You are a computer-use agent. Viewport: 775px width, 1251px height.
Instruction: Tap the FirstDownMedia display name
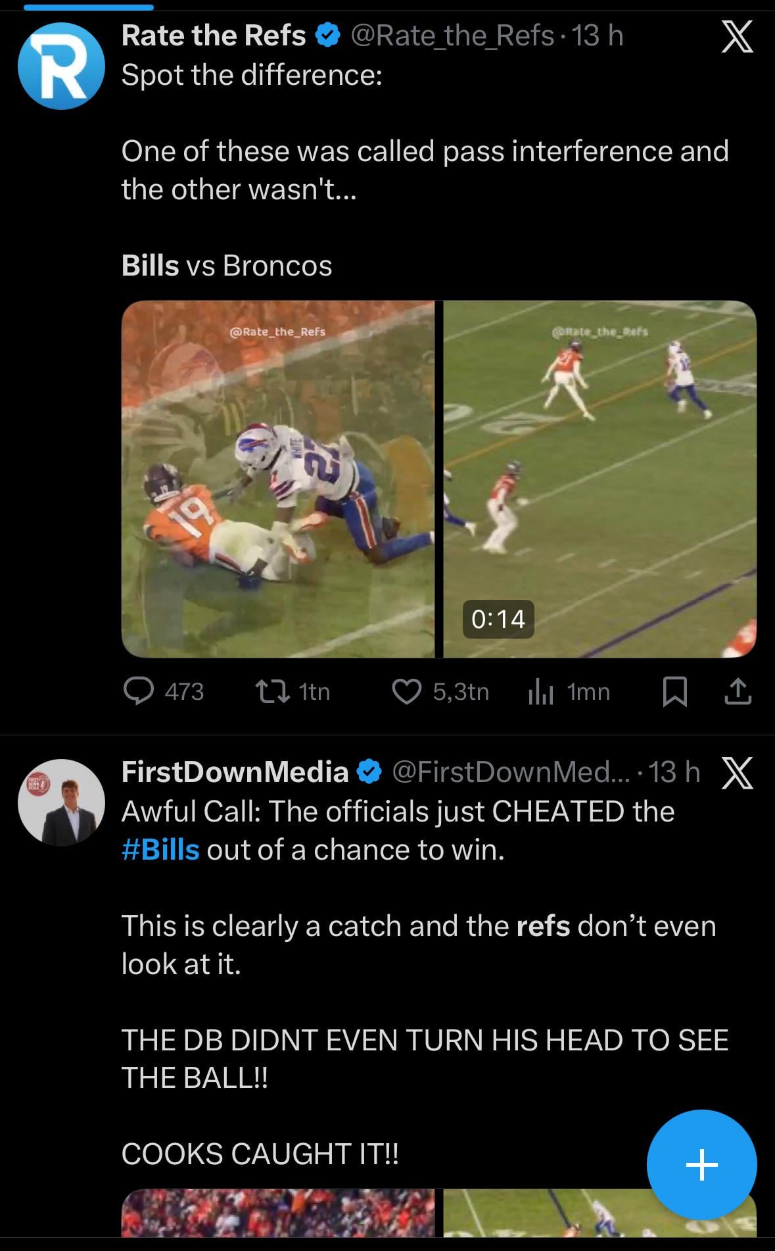tap(235, 772)
